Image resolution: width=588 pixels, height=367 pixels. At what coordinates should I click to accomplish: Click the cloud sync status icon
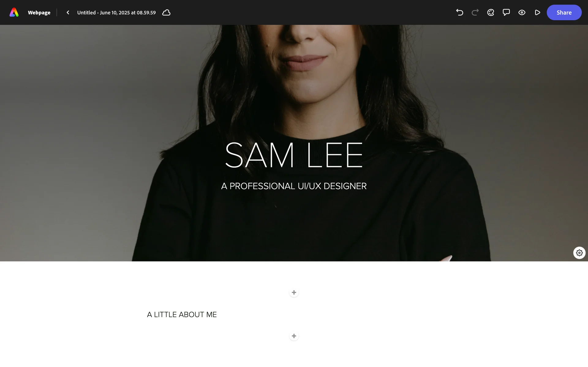(166, 13)
